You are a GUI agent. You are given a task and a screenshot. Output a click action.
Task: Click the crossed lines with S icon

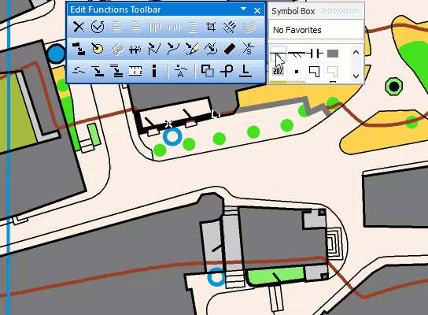tap(248, 49)
